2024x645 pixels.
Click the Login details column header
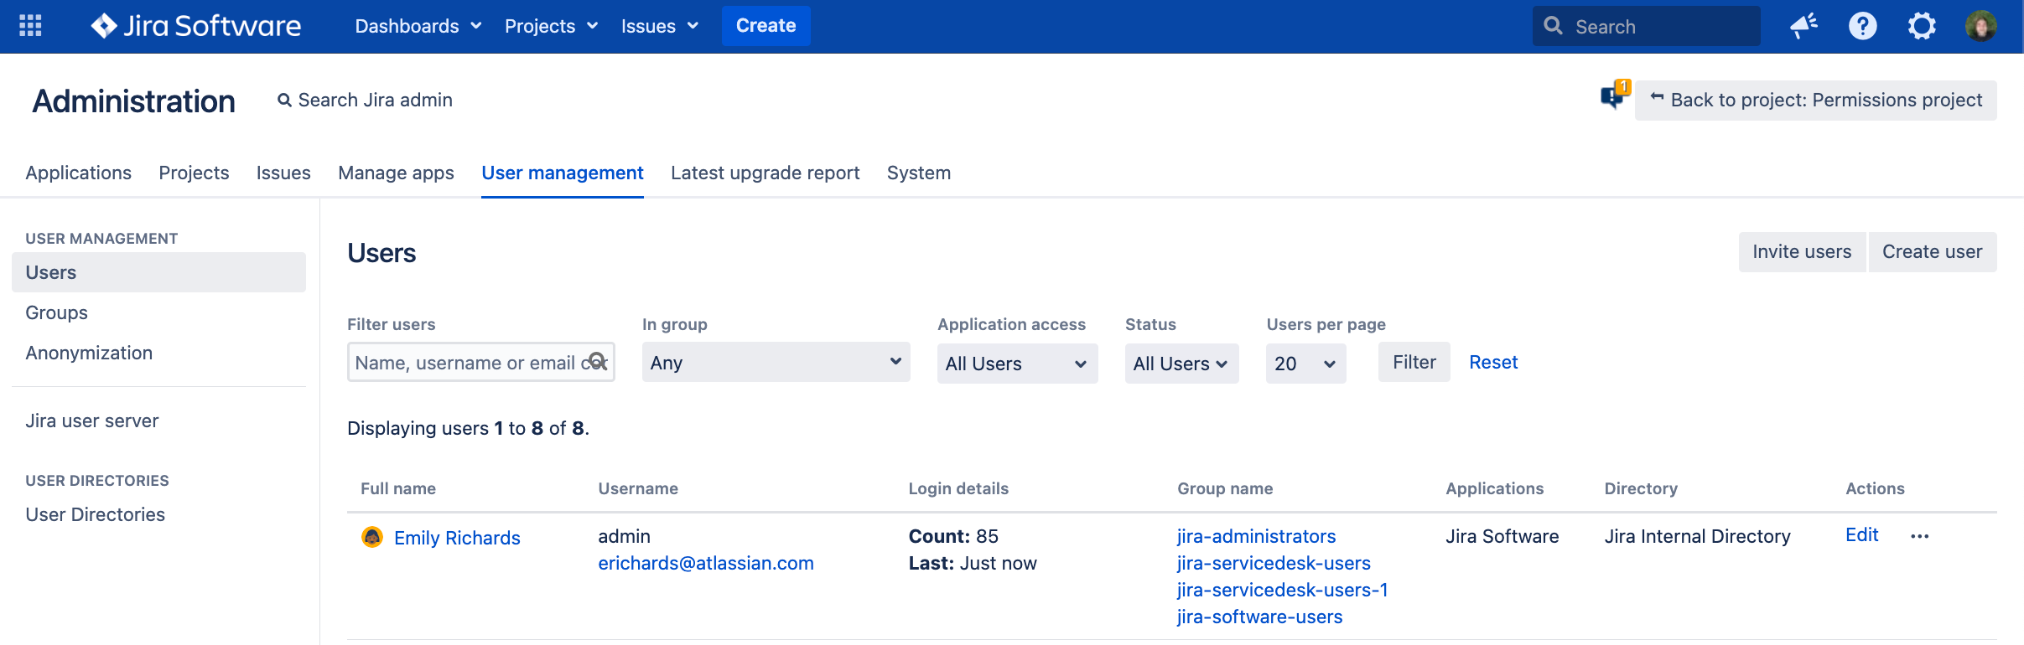[958, 488]
